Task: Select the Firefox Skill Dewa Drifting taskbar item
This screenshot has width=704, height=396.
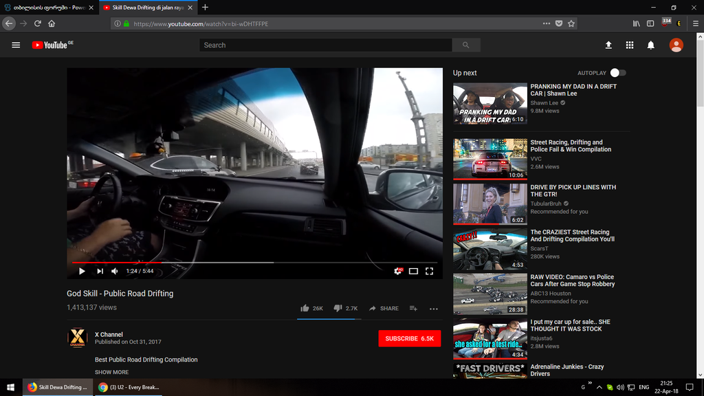Action: [x=58, y=387]
